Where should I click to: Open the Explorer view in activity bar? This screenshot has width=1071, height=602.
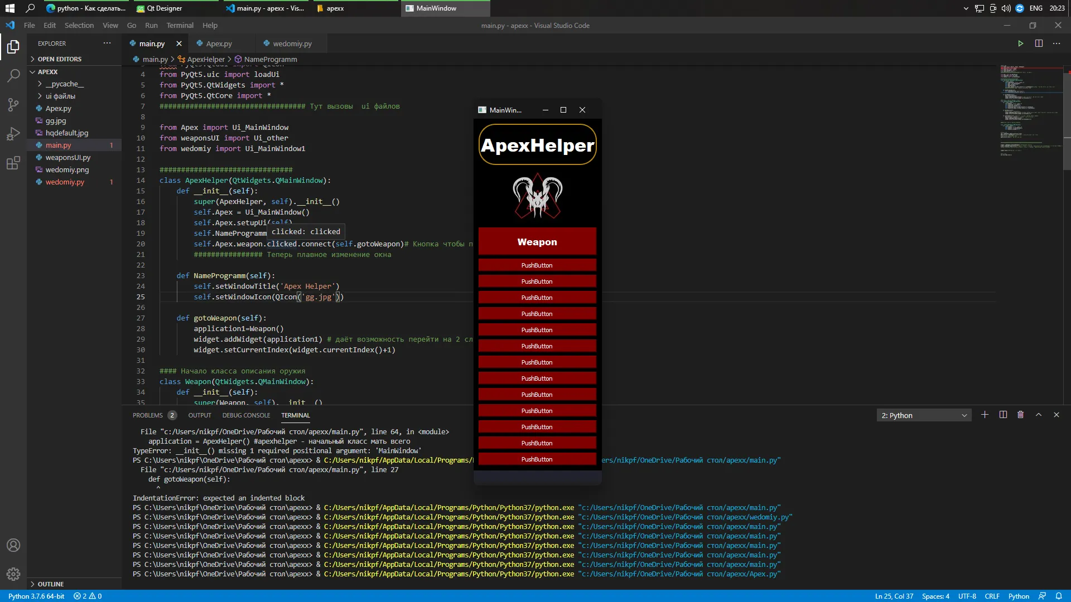pyautogui.click(x=13, y=47)
